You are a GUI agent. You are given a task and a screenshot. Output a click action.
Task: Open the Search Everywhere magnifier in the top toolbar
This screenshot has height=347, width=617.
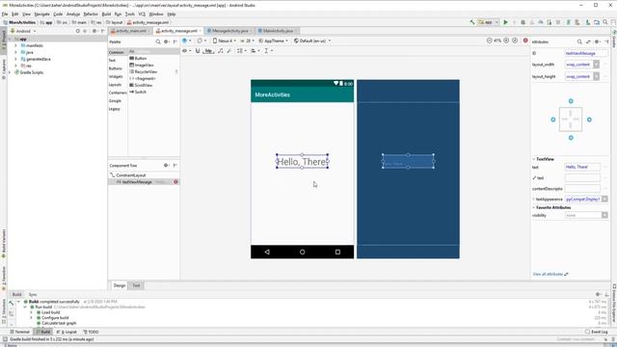(605, 22)
